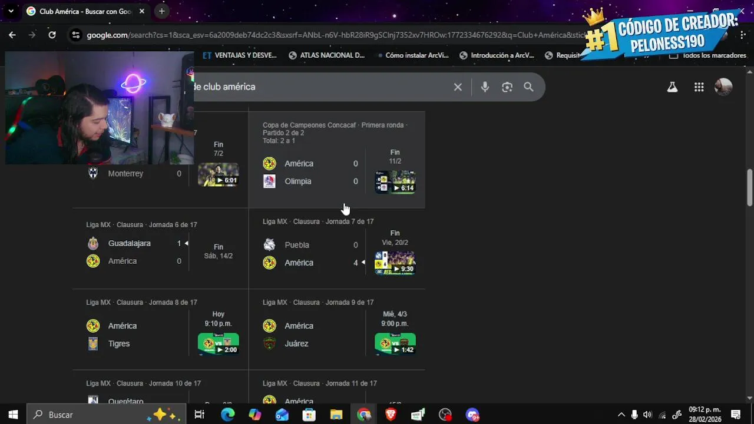Open Search Labs flask icon

coord(672,87)
